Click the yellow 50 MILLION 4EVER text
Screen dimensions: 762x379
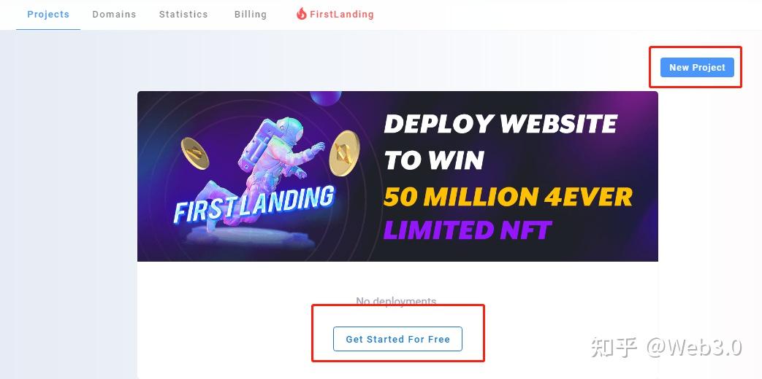click(508, 197)
